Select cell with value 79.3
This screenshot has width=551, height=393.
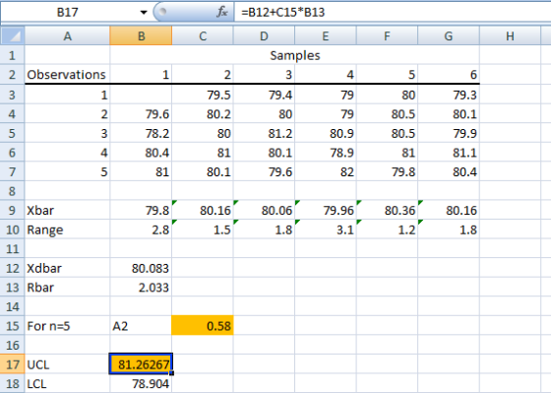[x=449, y=95]
